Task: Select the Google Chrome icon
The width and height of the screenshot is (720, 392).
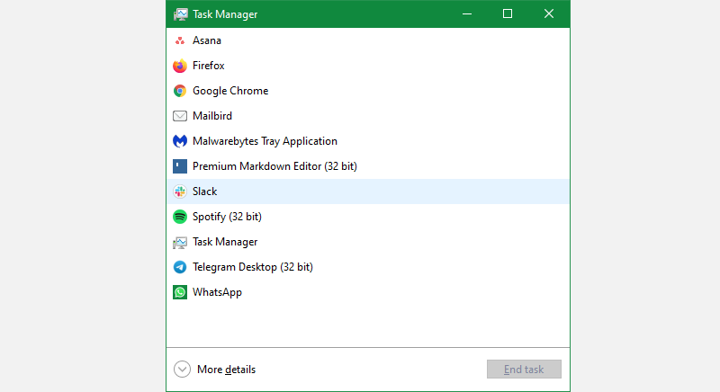Action: pos(180,91)
